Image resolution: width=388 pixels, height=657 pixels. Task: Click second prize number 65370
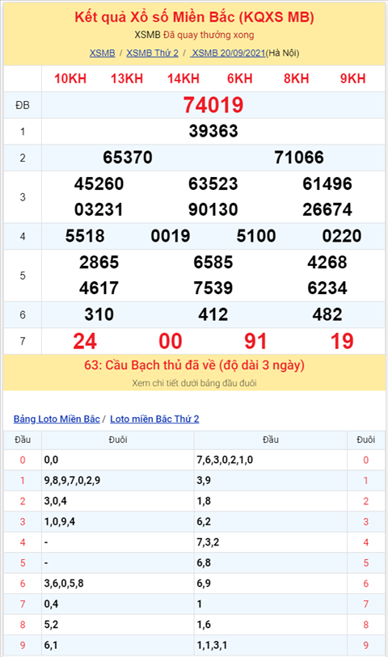pos(128,158)
